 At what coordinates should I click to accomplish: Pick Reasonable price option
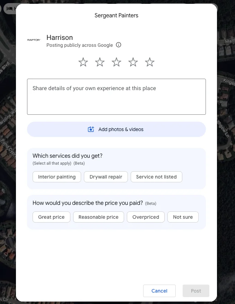click(x=98, y=217)
